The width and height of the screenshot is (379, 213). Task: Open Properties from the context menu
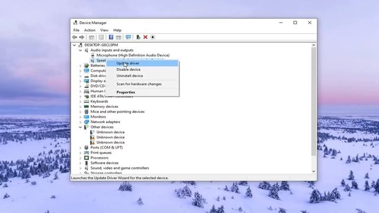[x=142, y=92]
